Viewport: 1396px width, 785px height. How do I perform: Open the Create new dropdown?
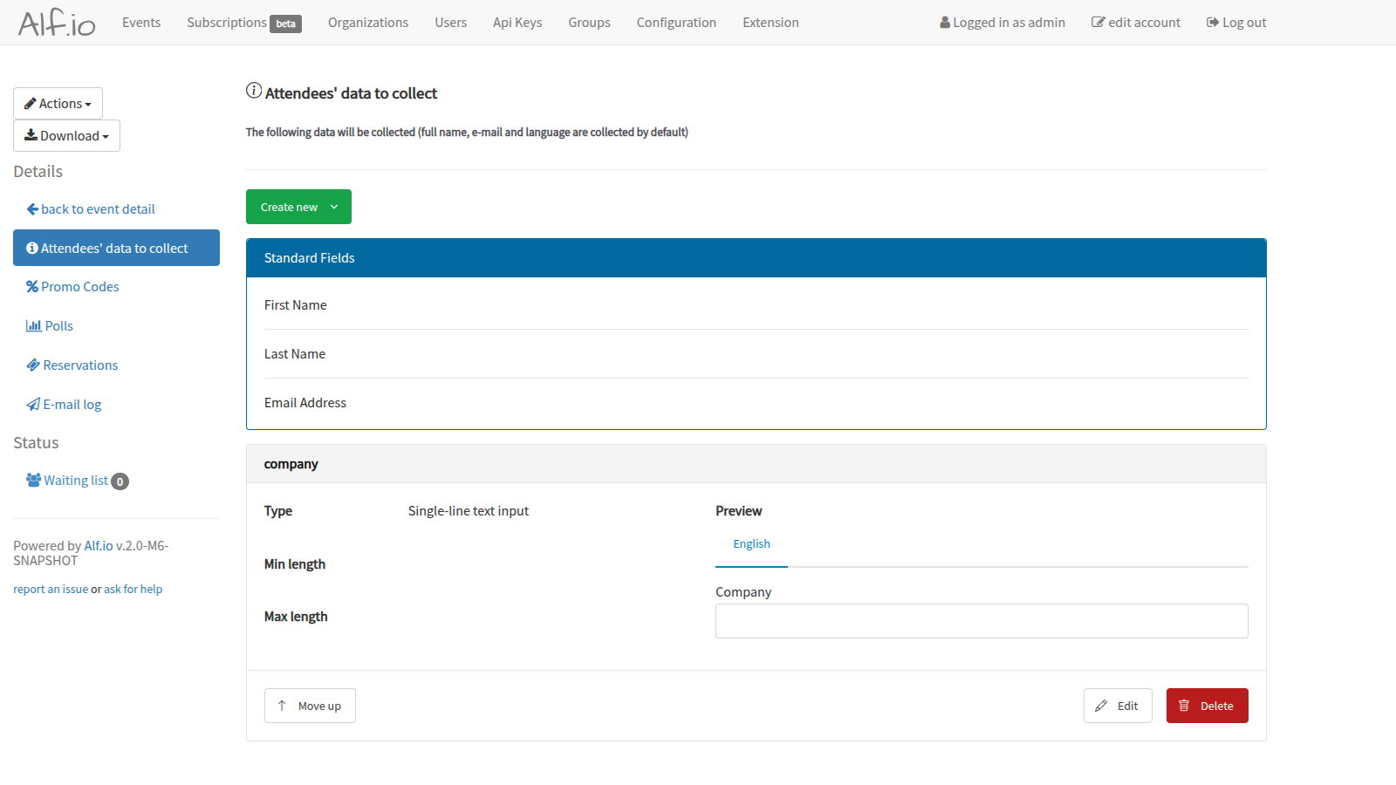pyautogui.click(x=298, y=208)
